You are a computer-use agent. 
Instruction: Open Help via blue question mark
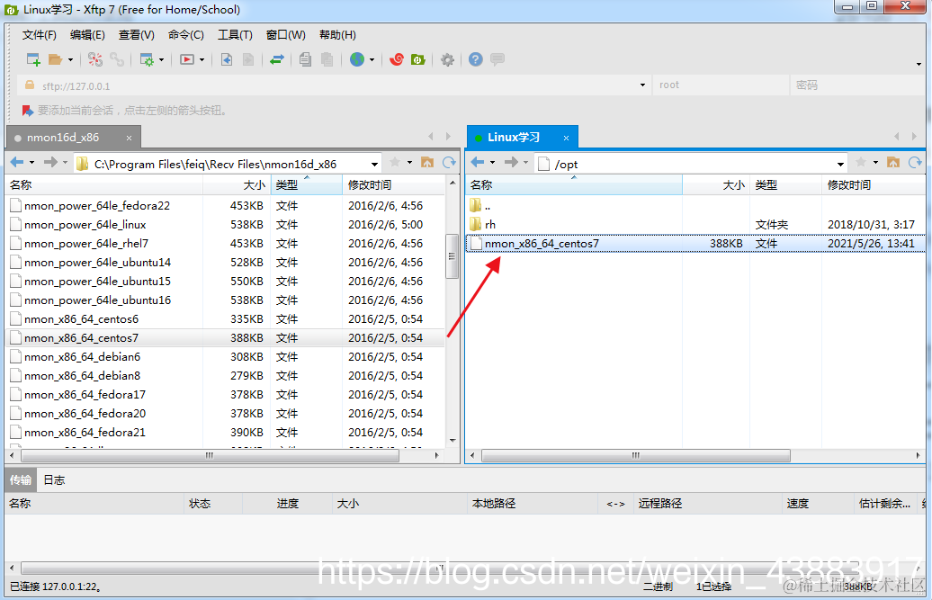[x=476, y=59]
